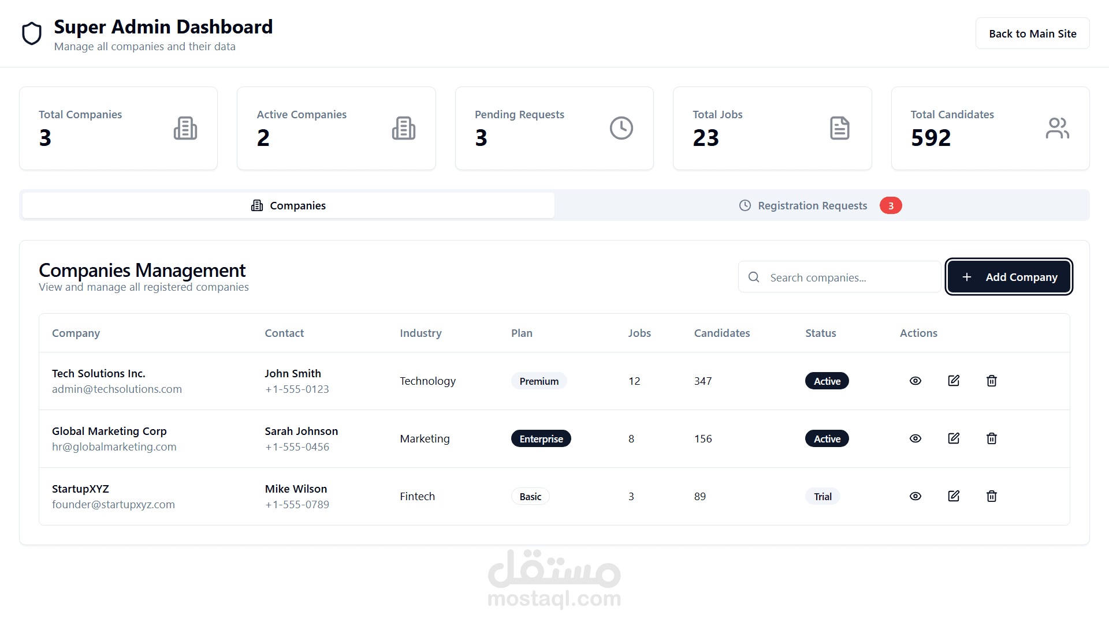Switch to the Registration Requests tab
The image size is (1109, 623).
812,205
